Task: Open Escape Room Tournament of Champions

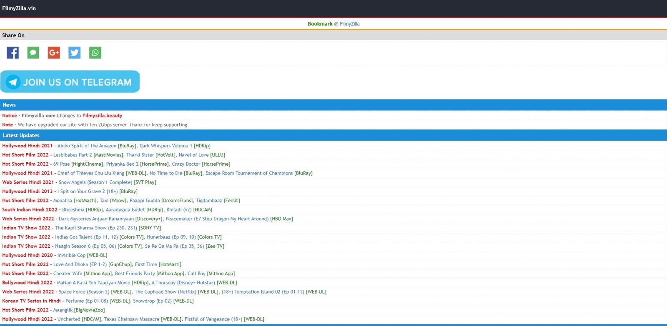Action: pyautogui.click(x=249, y=173)
